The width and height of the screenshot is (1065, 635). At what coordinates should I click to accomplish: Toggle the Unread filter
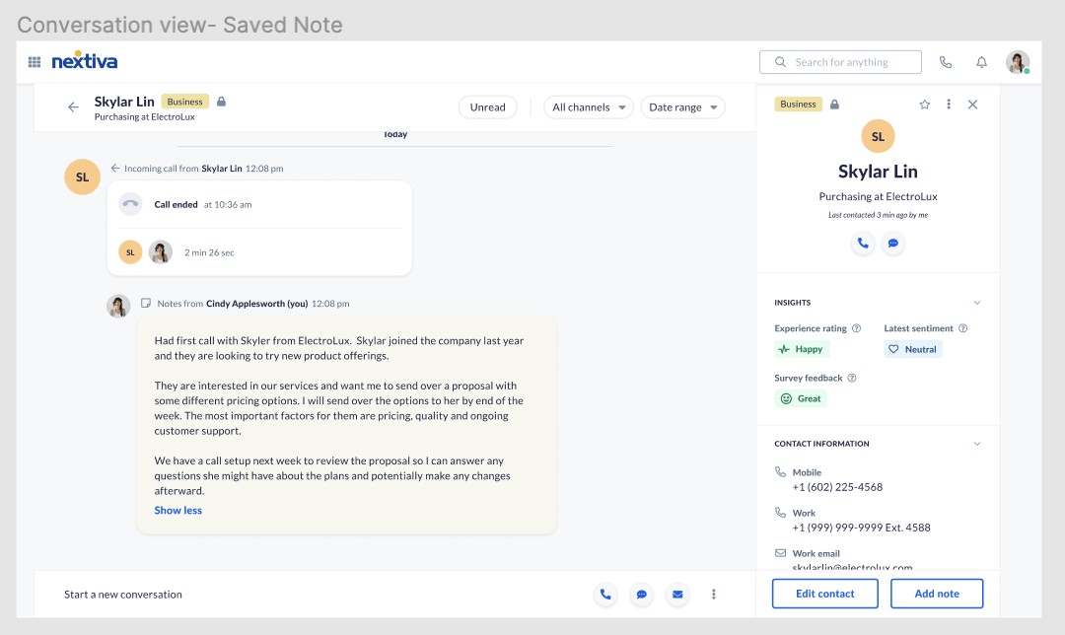pyautogui.click(x=487, y=107)
